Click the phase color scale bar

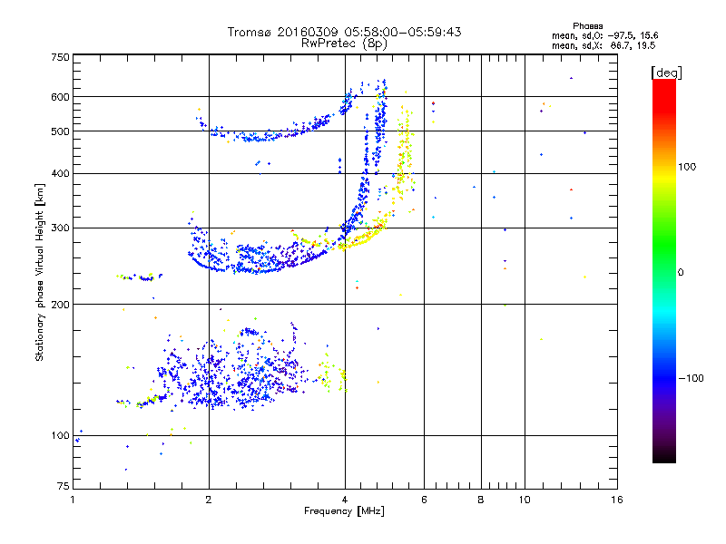pos(664,270)
